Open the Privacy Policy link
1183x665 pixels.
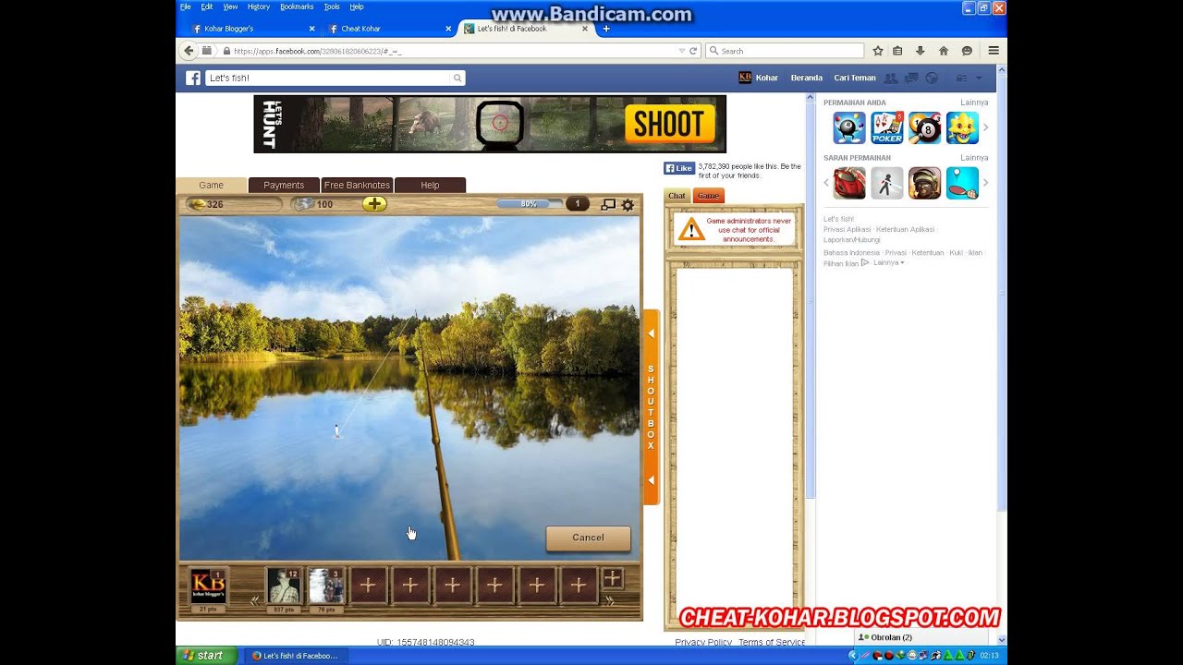703,642
